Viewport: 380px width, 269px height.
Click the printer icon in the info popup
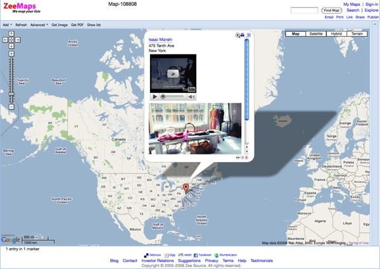[x=243, y=35]
